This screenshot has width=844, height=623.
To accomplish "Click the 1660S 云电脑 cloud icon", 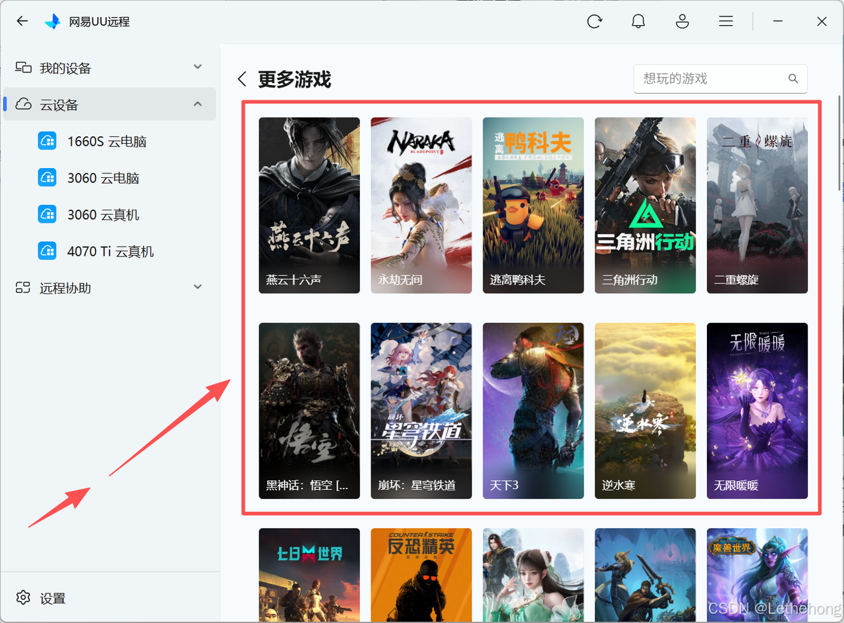I will click(47, 141).
